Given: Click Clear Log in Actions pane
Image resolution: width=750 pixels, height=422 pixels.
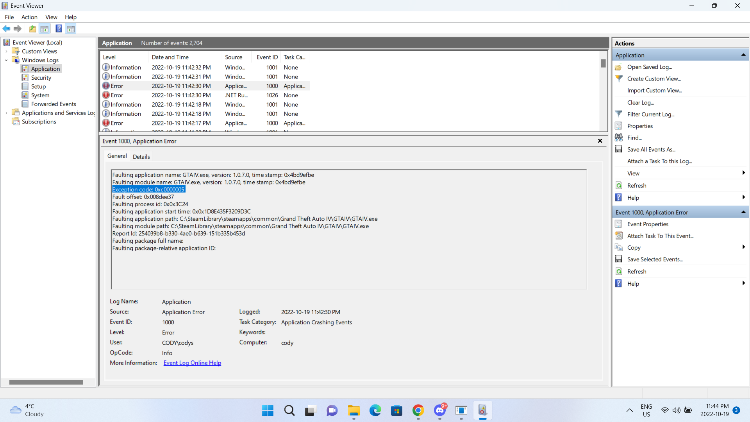Looking at the screenshot, I should click(640, 102).
